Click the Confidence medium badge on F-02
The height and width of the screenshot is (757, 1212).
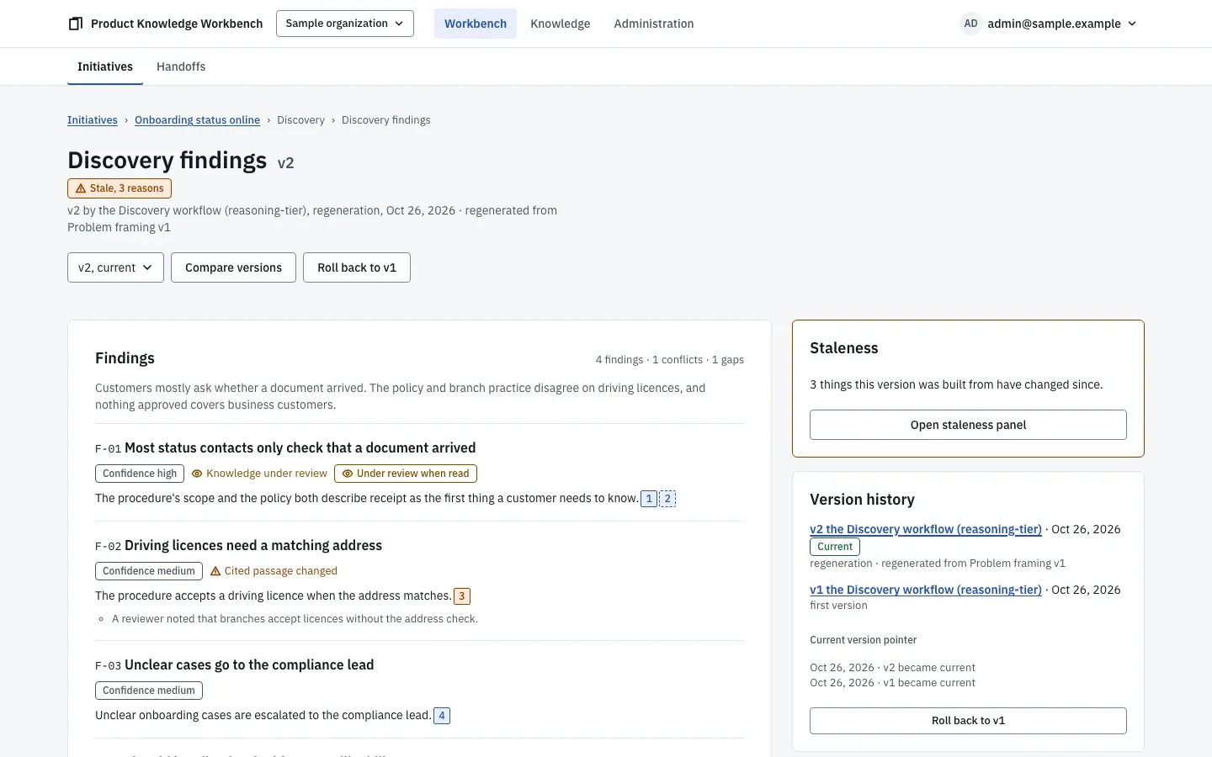[x=149, y=571]
